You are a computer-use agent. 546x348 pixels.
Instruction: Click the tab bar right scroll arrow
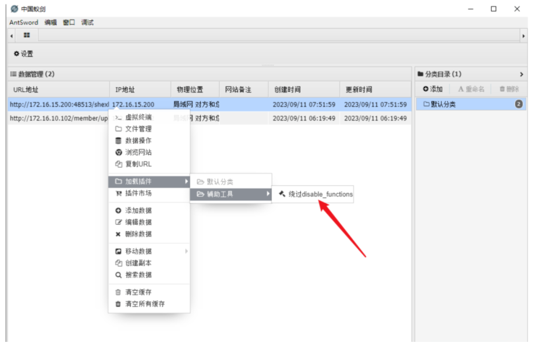click(x=524, y=35)
